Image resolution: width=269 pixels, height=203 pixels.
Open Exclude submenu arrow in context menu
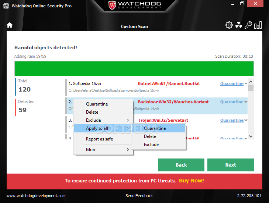(128, 120)
